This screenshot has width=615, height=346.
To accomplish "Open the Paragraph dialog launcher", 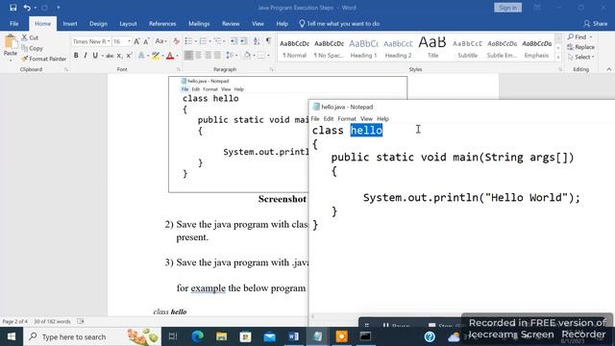I will [271, 69].
